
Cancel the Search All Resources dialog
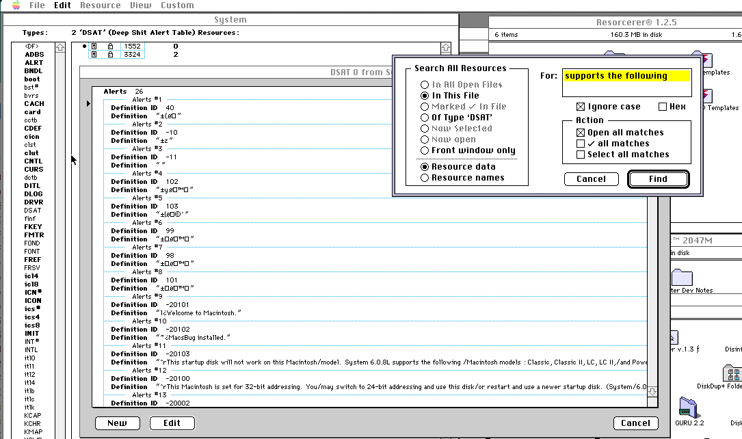pos(591,179)
